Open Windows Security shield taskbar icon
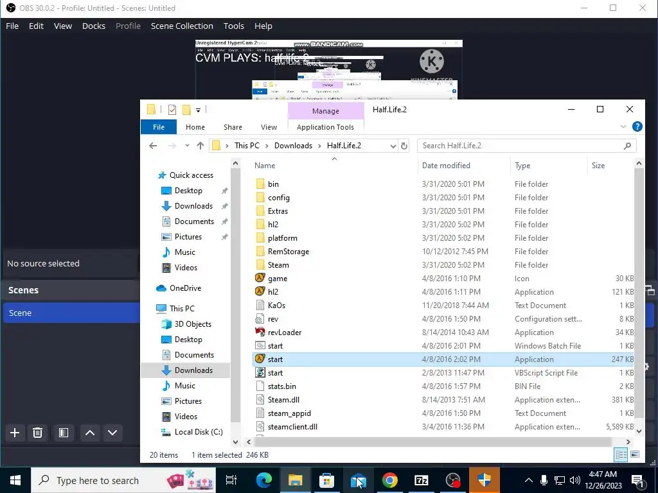This screenshot has width=658, height=493. pos(484,480)
